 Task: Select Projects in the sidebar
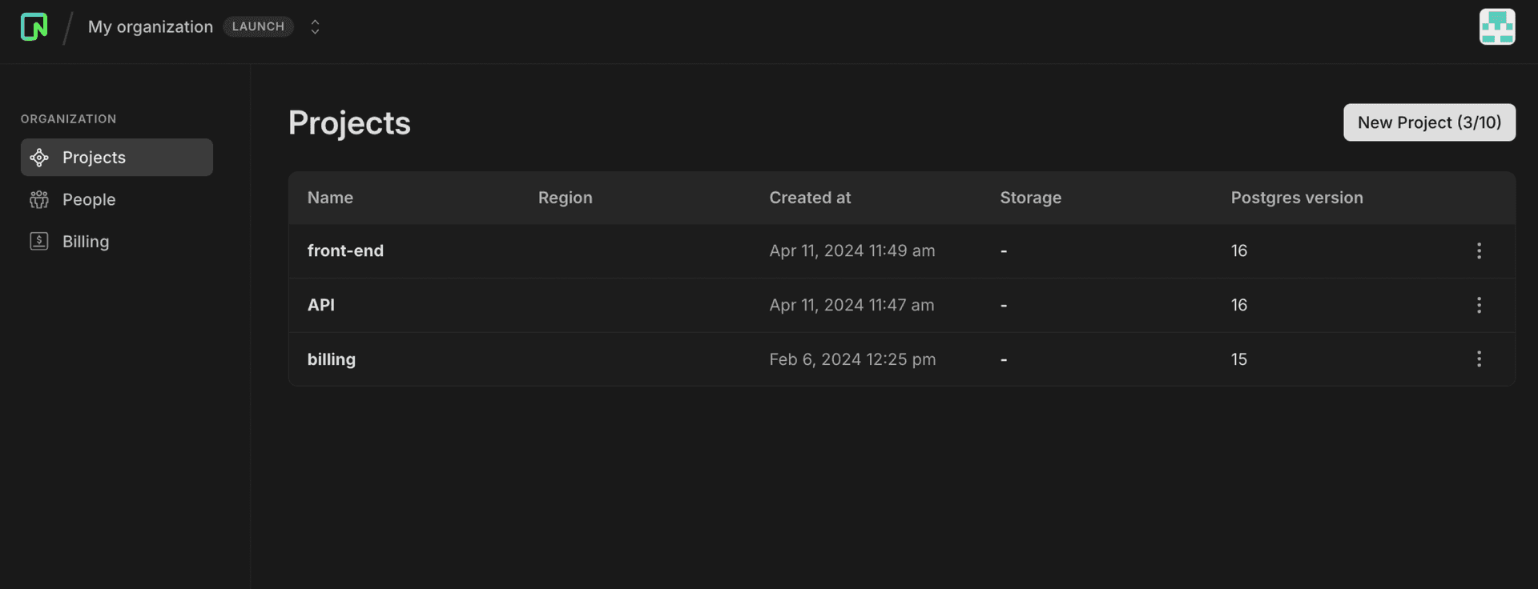(94, 158)
